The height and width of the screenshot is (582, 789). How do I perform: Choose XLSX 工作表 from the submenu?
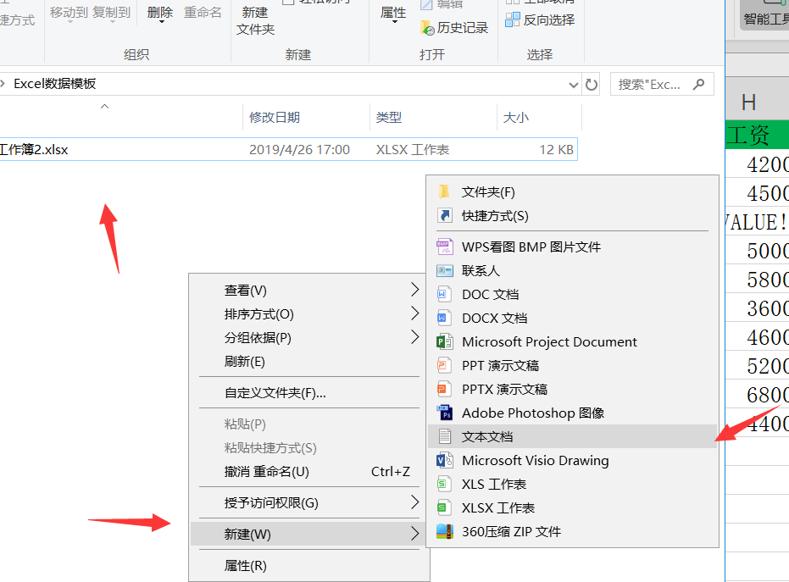pyautogui.click(x=500, y=508)
